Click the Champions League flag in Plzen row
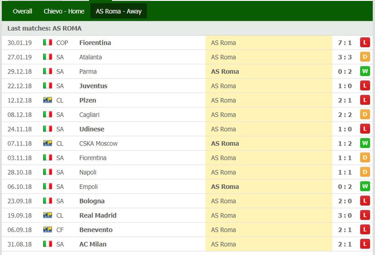Screen dimensions: 375x255 (48, 100)
